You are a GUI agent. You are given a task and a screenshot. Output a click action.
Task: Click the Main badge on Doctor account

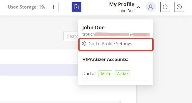[x=105, y=74]
